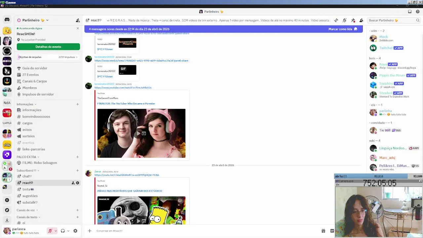Image resolution: width=423 pixels, height=238 pixels.
Task: Click the message attachment plus icon
Action: point(90,231)
